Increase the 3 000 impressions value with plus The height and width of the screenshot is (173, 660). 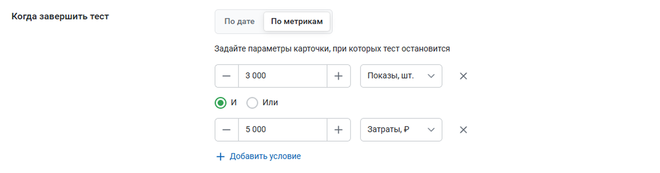point(339,76)
